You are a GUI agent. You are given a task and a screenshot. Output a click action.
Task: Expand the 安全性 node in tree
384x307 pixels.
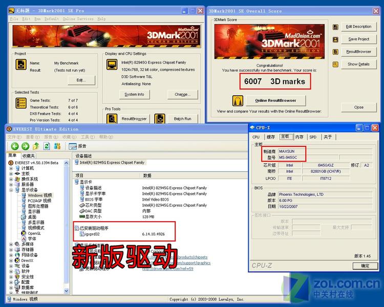pyautogui.click(x=11, y=277)
